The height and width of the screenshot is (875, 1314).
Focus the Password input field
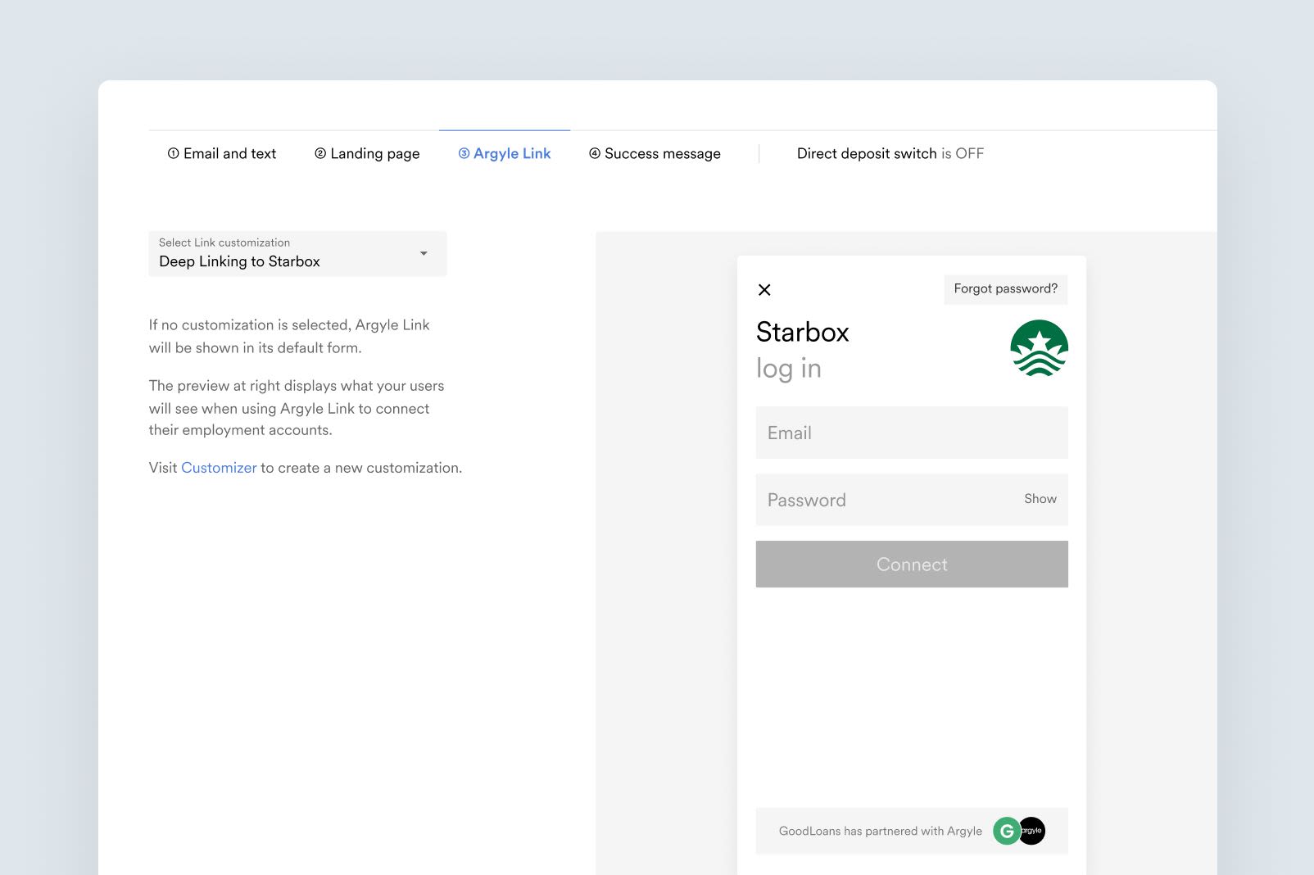[912, 500]
